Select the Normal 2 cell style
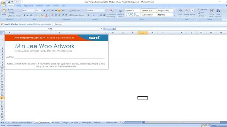 tap(132, 11)
